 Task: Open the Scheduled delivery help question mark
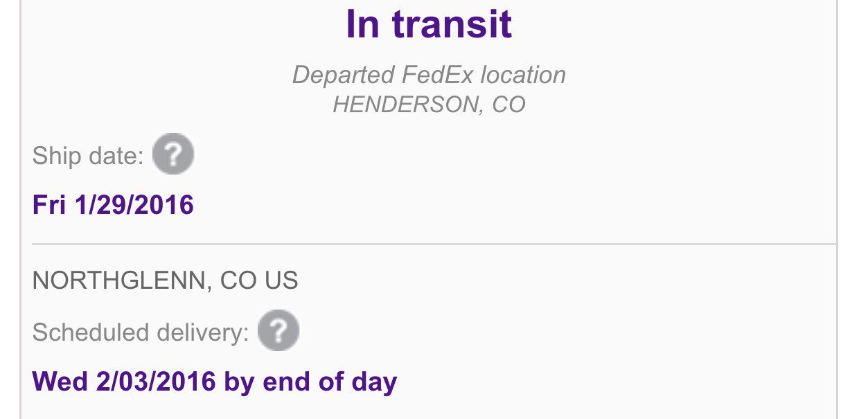[278, 330]
